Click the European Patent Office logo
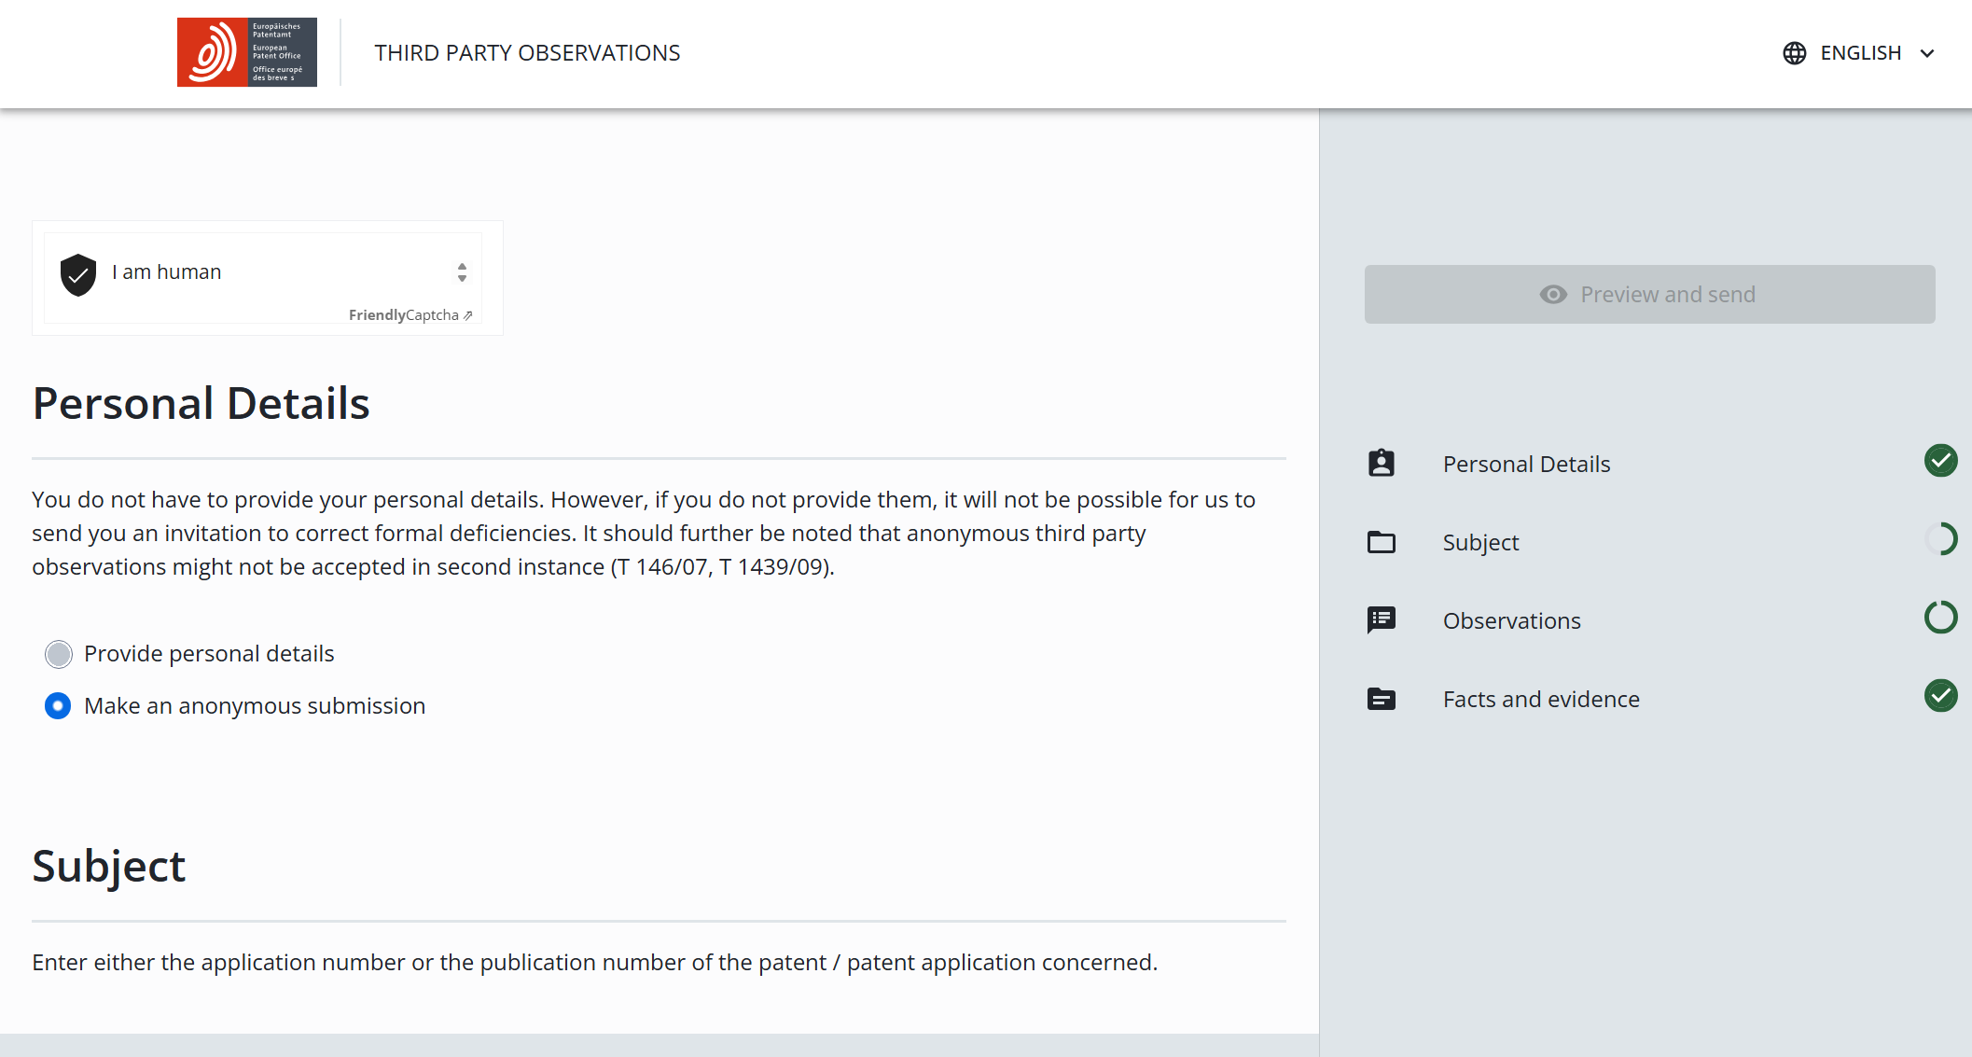Viewport: 1972px width, 1057px height. tap(247, 52)
